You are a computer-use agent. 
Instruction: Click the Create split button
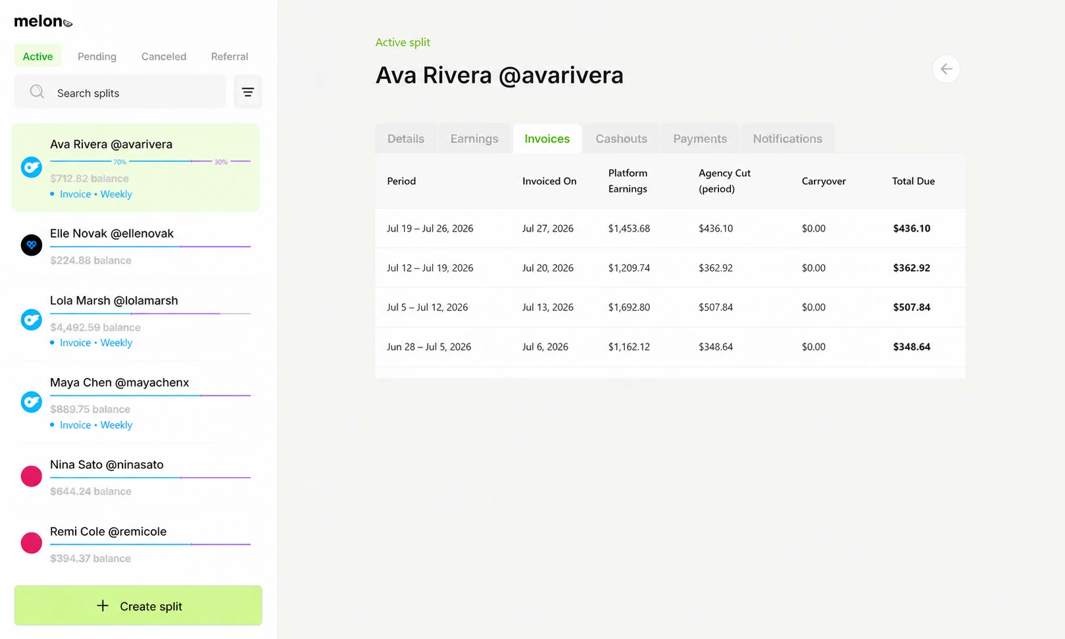tap(138, 605)
